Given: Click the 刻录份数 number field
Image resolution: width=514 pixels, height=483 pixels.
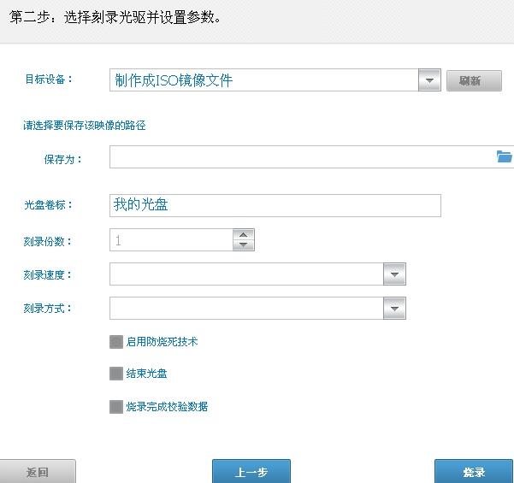Looking at the screenshot, I should tap(171, 240).
